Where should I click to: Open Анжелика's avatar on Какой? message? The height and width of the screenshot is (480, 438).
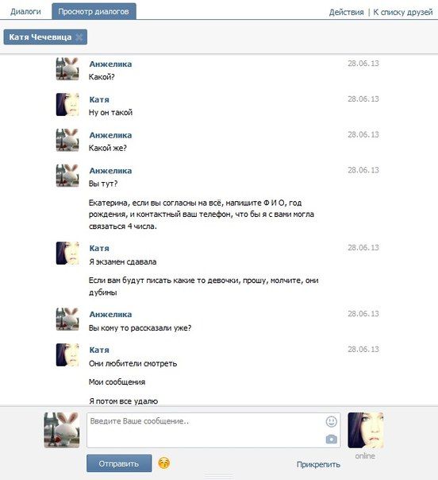(x=67, y=69)
